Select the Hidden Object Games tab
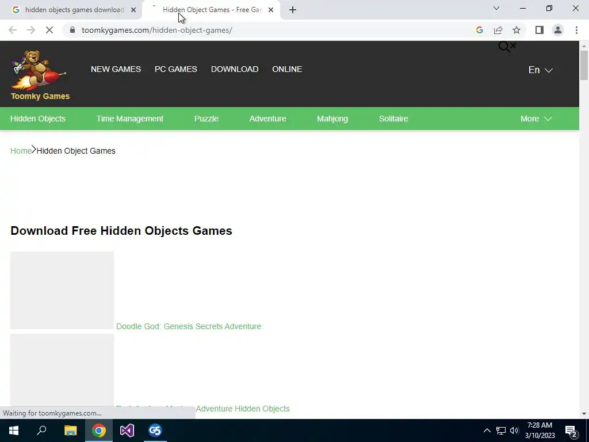 click(x=212, y=10)
